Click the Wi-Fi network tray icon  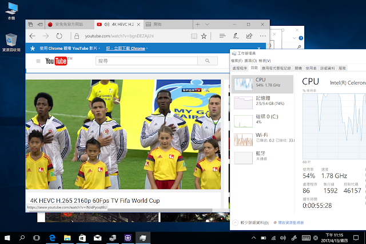coord(273,238)
